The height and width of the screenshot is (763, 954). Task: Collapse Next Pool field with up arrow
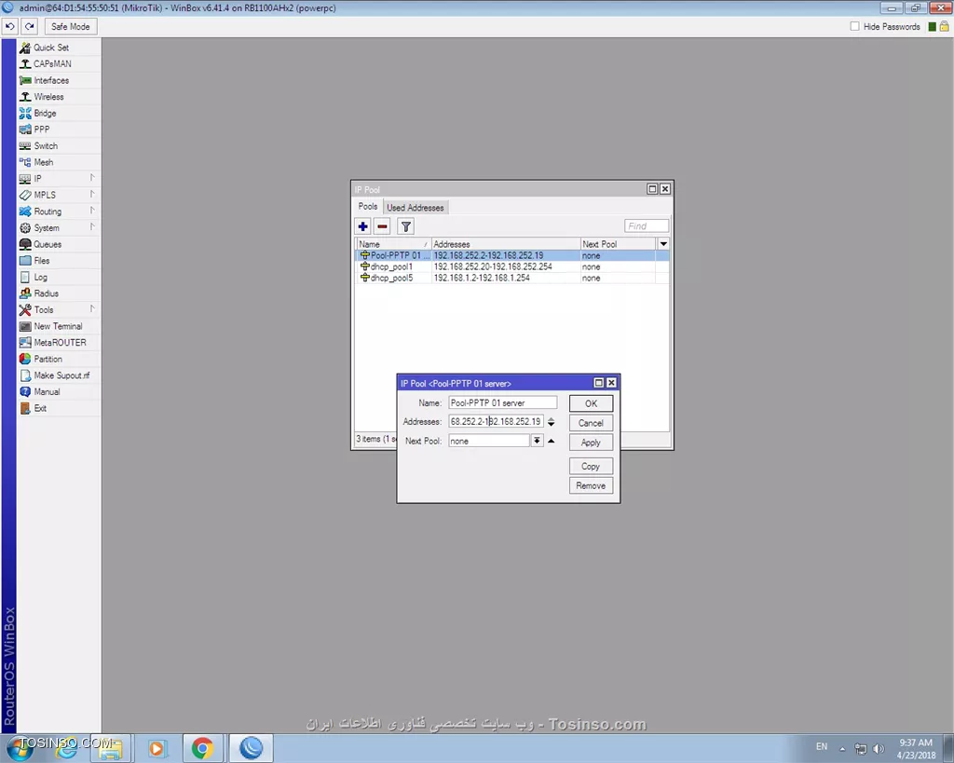tap(552, 442)
